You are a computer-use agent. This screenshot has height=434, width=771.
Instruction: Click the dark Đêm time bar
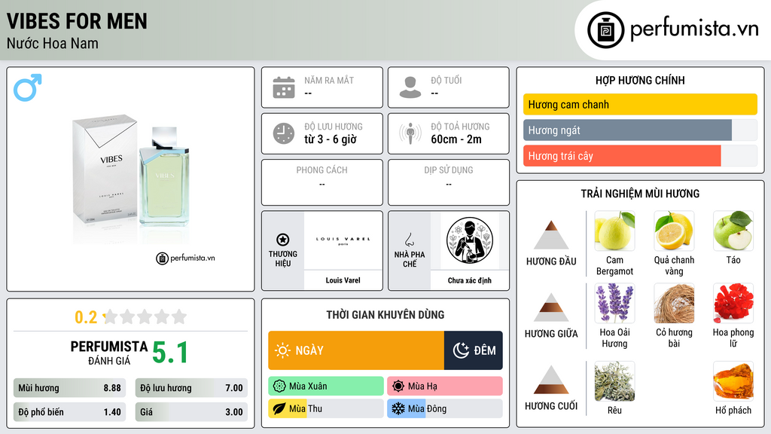pos(473,350)
